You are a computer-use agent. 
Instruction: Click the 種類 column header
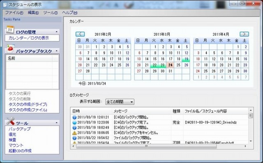[x=177, y=111]
